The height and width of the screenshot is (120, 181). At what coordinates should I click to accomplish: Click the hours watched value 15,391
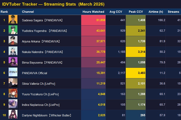click(x=101, y=73)
